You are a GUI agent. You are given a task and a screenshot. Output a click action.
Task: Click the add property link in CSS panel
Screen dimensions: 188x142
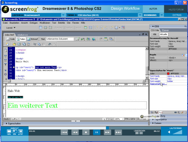158,84
